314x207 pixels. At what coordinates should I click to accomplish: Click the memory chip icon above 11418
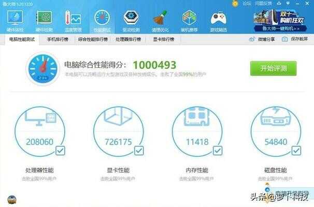tap(197, 116)
